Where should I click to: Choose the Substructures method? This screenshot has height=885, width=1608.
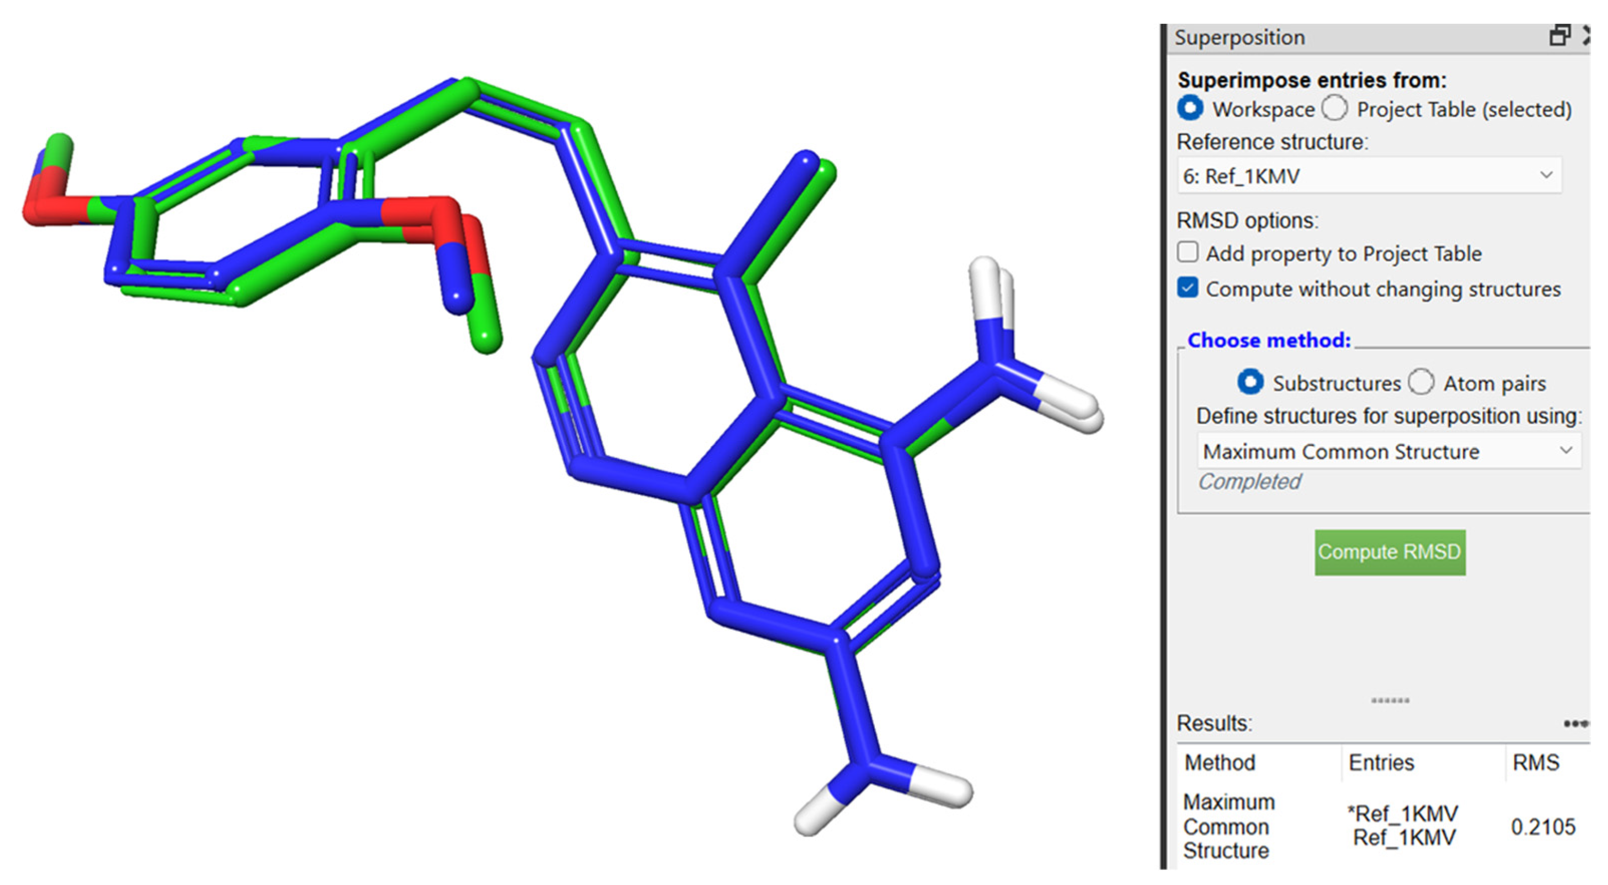coord(1250,383)
